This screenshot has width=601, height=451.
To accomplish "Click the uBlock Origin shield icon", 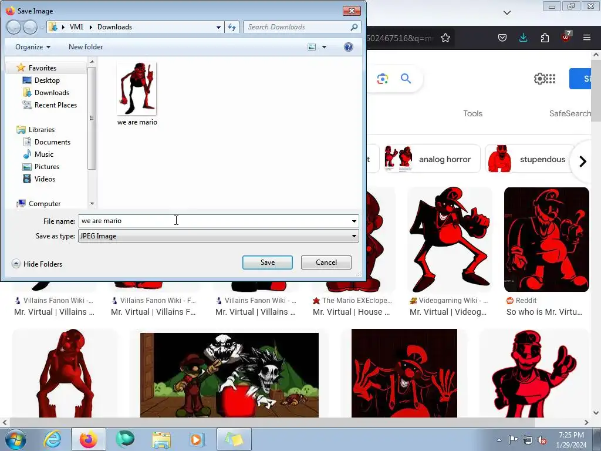I will (x=566, y=37).
